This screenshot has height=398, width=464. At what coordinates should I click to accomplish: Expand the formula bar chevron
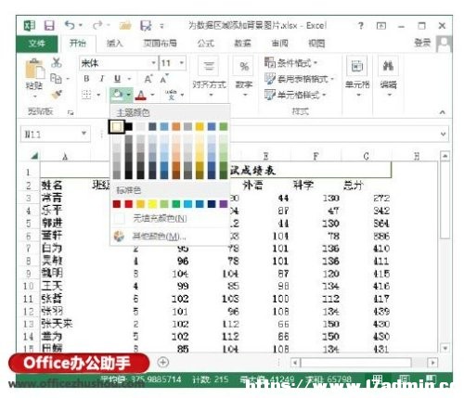pyautogui.click(x=443, y=135)
